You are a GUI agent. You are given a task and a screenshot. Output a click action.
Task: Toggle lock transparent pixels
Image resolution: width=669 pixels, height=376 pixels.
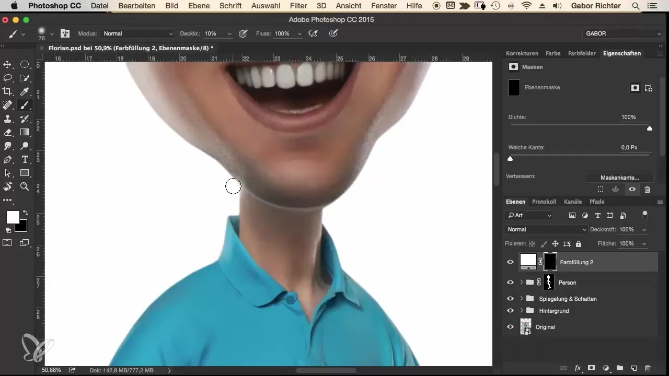click(x=532, y=244)
